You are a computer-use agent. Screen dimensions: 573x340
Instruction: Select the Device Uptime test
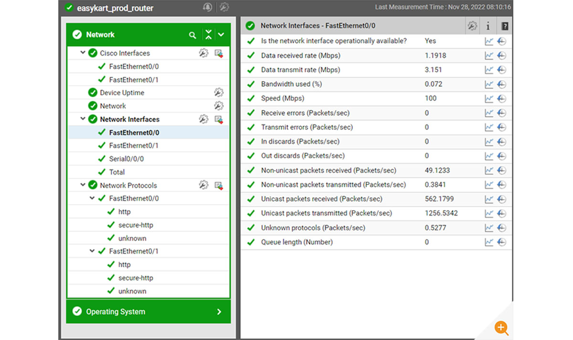122,93
